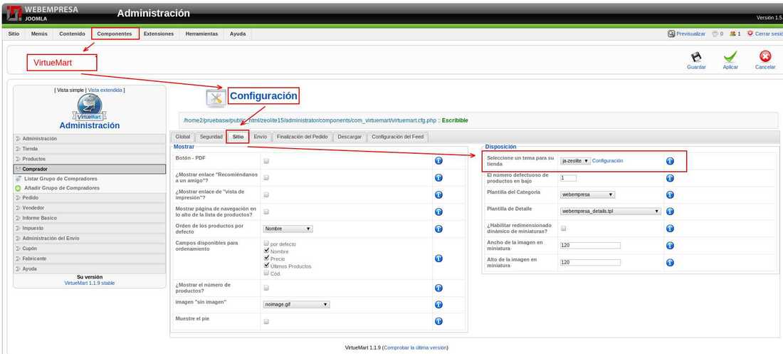Uncheck the Nombre sort field
This screenshot has height=354, width=783.
tap(266, 251)
